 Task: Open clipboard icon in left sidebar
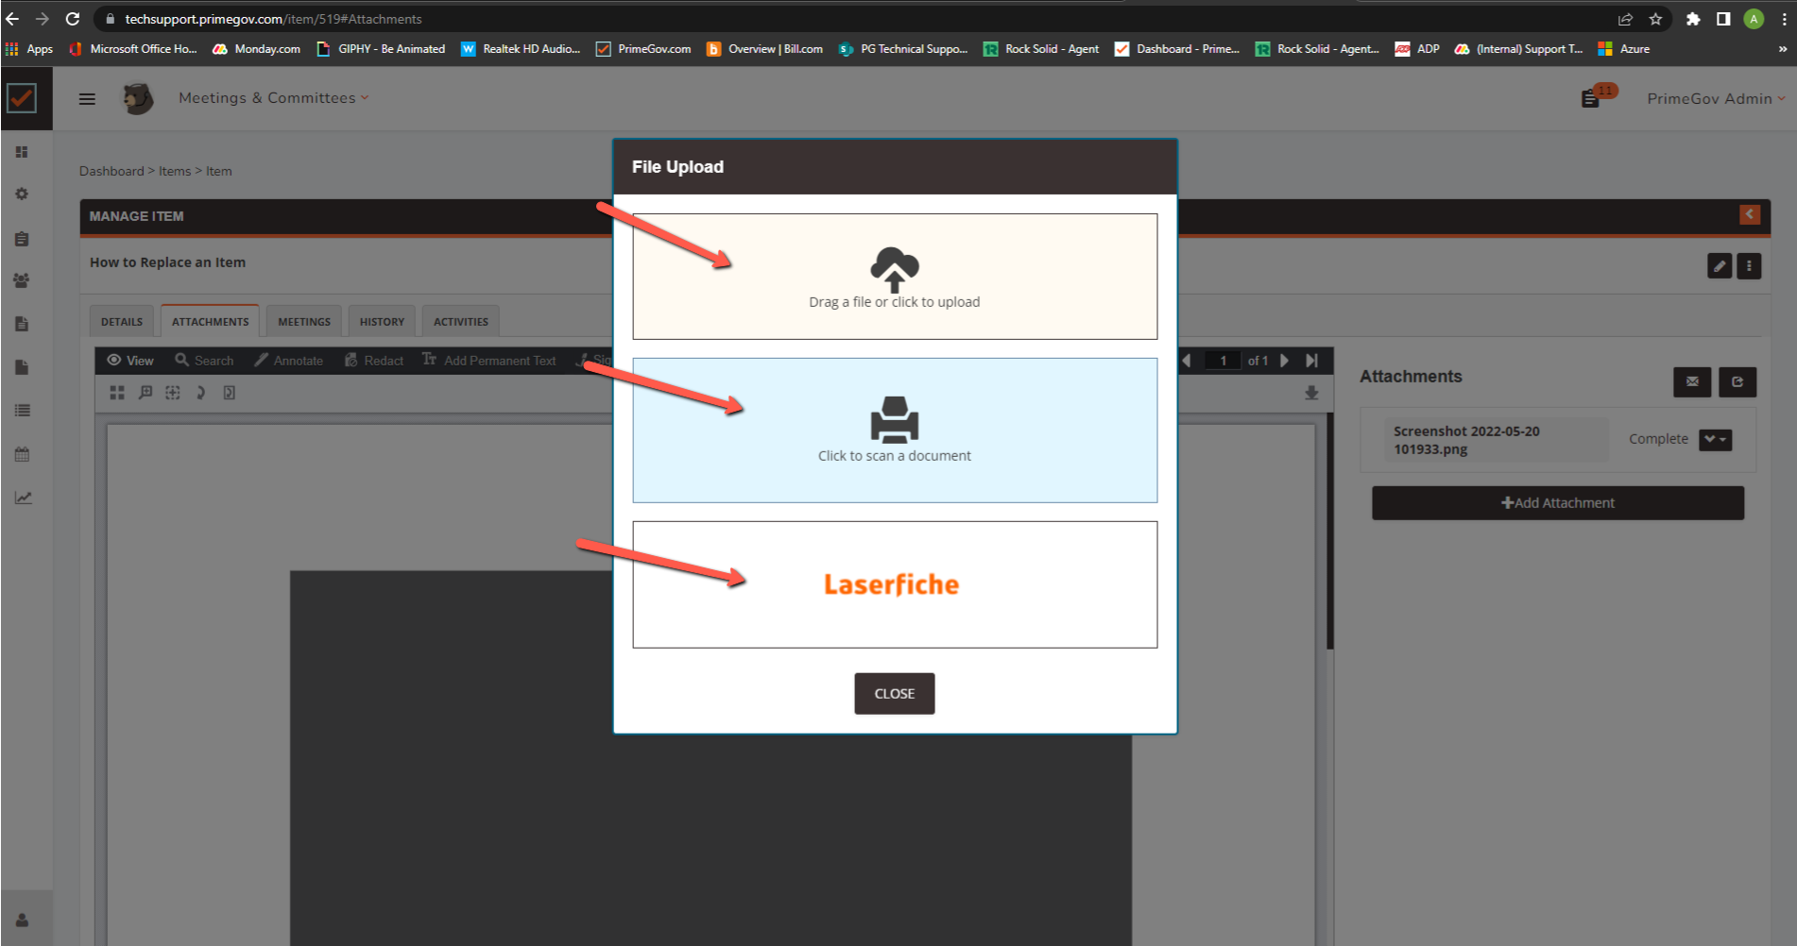pyautogui.click(x=22, y=239)
